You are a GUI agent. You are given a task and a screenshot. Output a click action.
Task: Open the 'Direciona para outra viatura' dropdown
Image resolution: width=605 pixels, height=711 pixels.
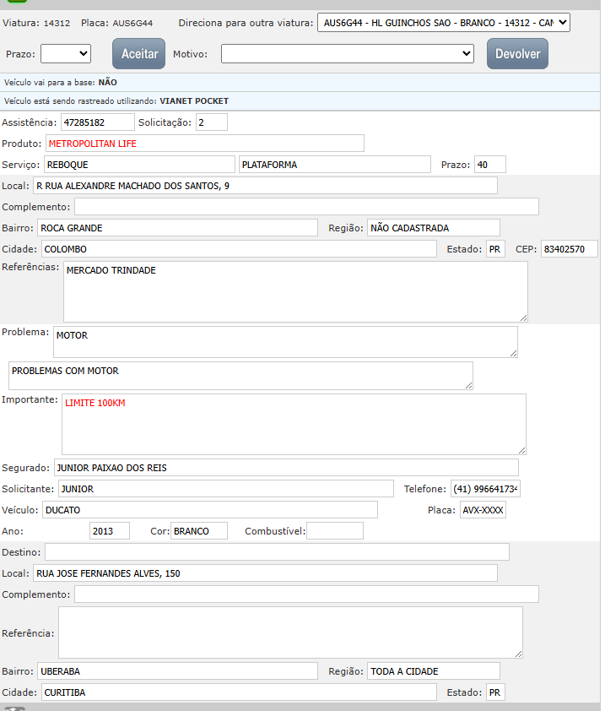pyautogui.click(x=444, y=23)
